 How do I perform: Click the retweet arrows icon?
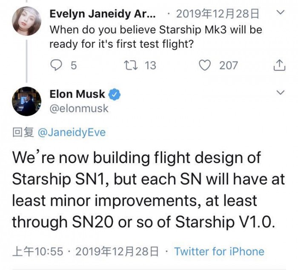[x=129, y=65]
